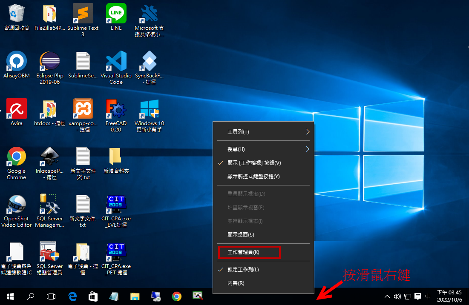469x305 pixels.
Task: Toggle 顯示 [工作檢視] 按鈕 option
Action: pyautogui.click(x=254, y=163)
